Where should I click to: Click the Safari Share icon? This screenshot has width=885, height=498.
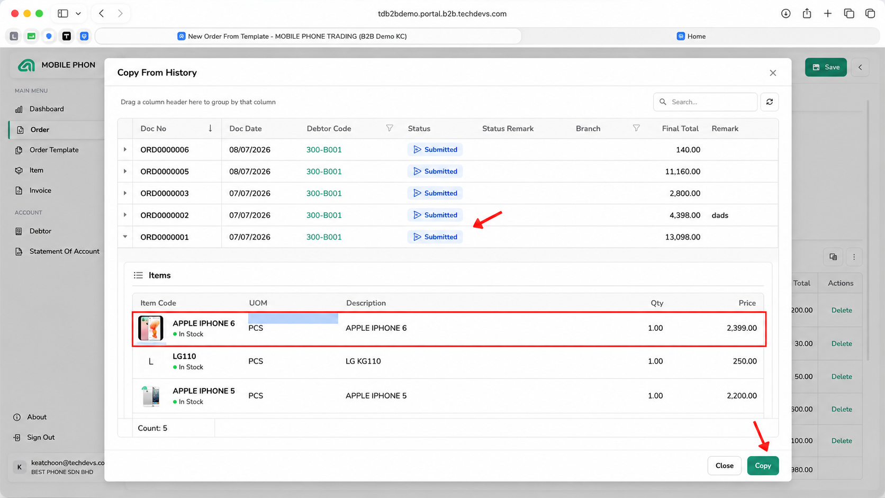[x=807, y=14]
